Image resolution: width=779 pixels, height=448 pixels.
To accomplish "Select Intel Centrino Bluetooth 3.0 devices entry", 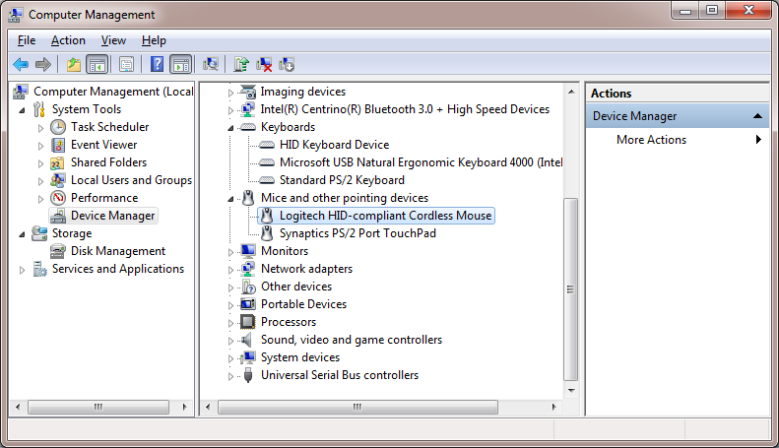I will tap(405, 109).
